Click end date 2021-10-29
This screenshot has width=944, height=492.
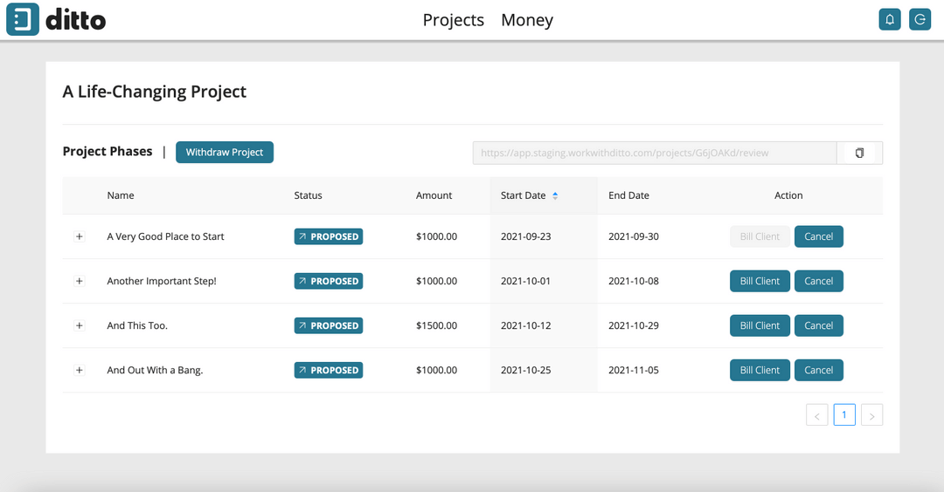(634, 325)
